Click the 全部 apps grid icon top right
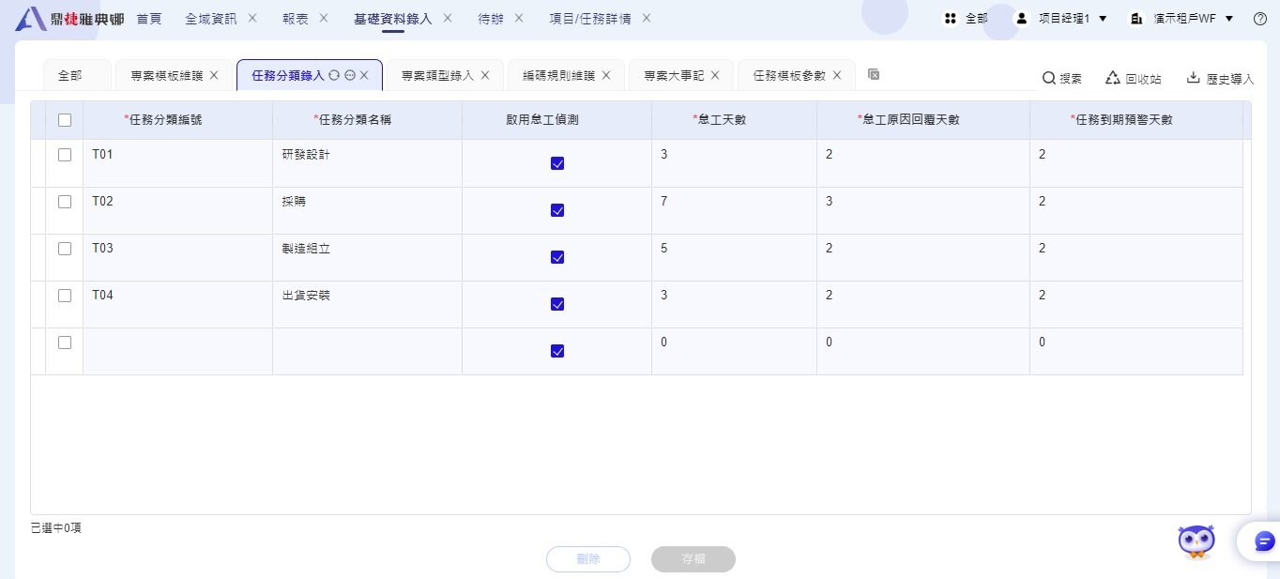This screenshot has height=579, width=1280. [951, 18]
